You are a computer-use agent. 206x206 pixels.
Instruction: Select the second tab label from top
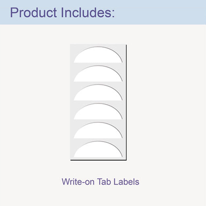[x=98, y=74]
